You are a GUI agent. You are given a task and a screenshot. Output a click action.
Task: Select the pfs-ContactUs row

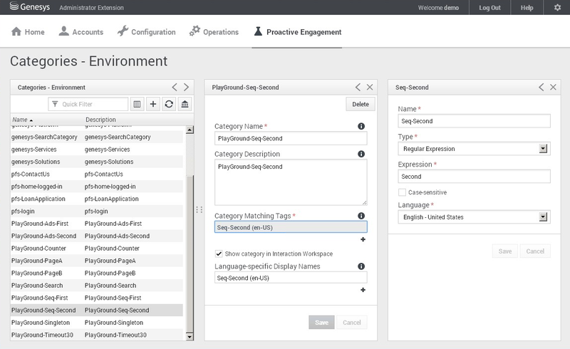pos(97,174)
